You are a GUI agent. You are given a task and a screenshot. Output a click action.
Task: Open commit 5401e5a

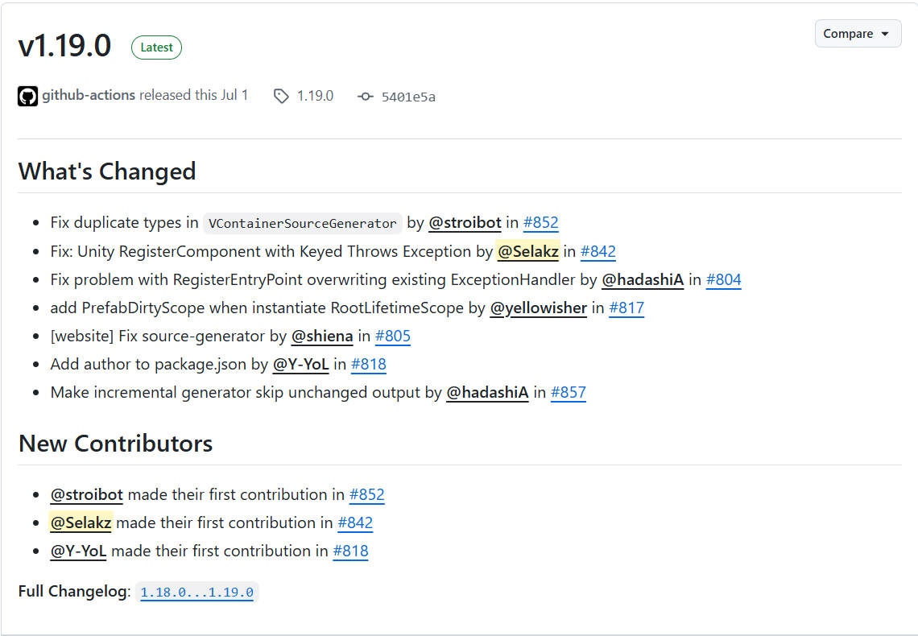(408, 97)
